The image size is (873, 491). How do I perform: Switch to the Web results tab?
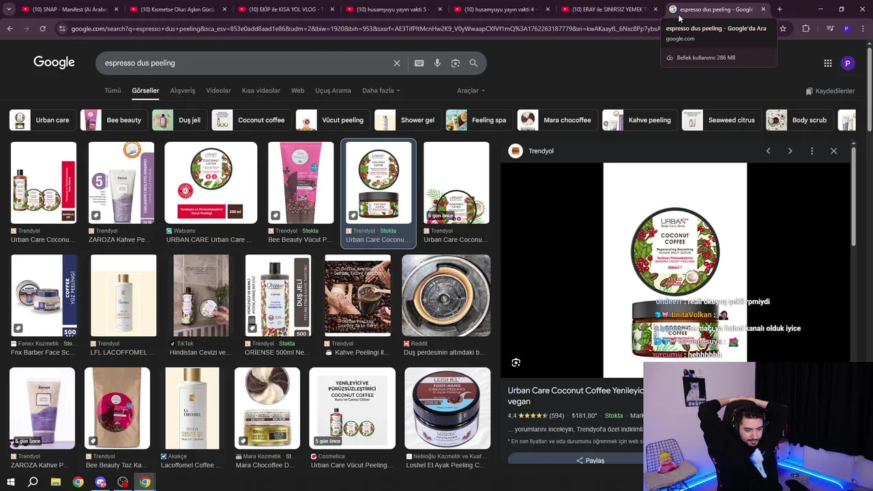point(298,91)
